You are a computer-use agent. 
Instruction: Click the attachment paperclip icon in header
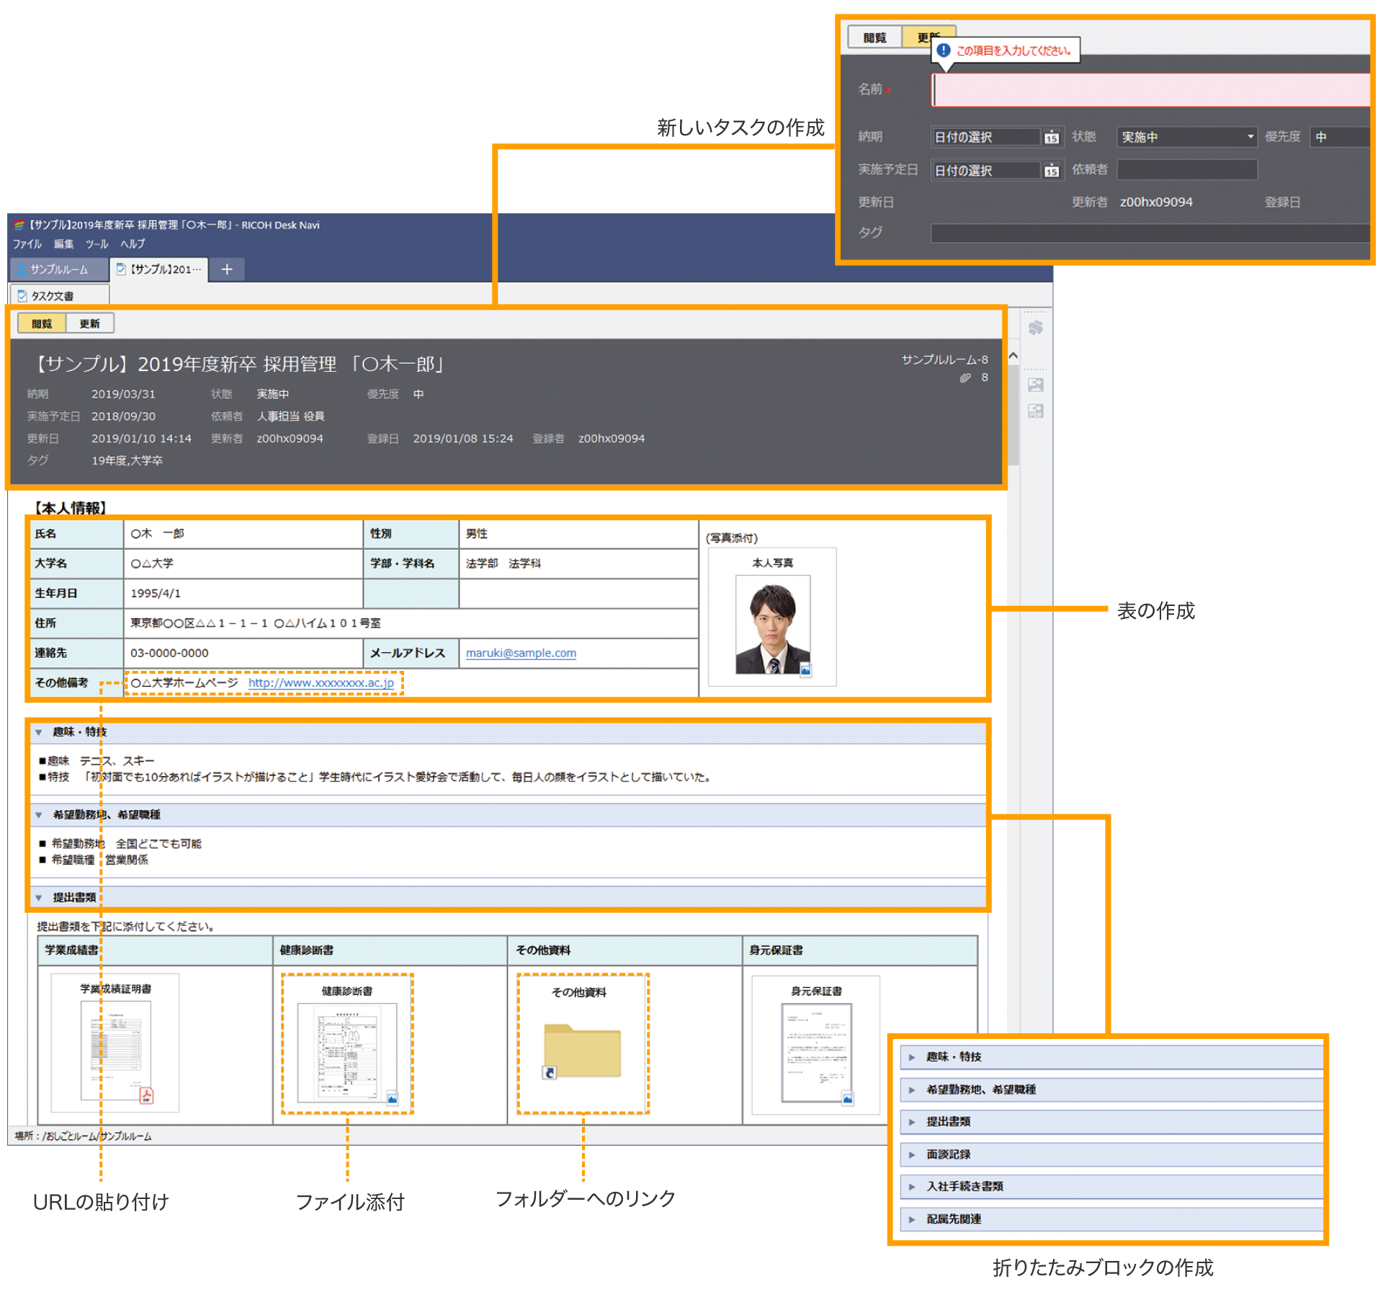point(965,378)
